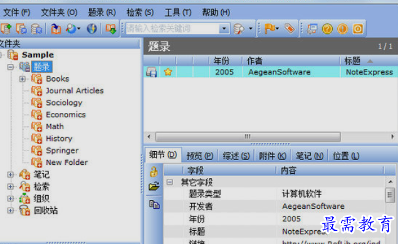Sort by 年份 column header

226,61
